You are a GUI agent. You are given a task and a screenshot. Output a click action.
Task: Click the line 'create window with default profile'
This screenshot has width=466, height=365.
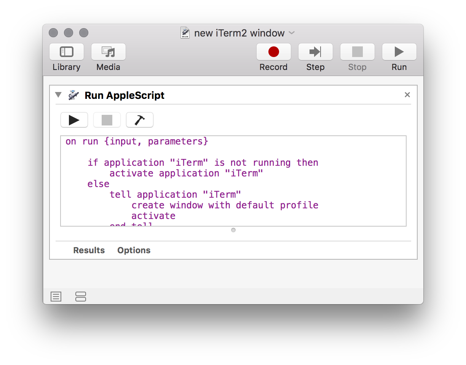click(225, 205)
